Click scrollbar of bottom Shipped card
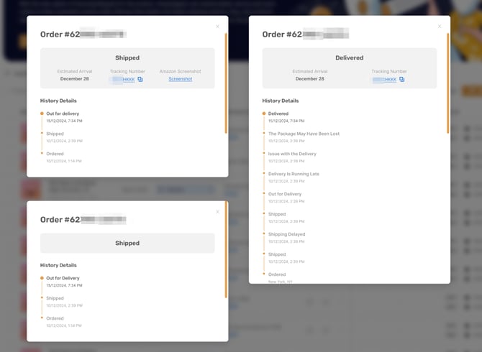The height and width of the screenshot is (352, 482). 226,250
